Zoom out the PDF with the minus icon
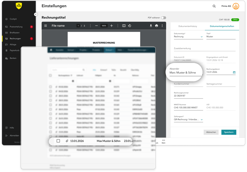Viewport: 247px width, 172px height. coord(96,26)
